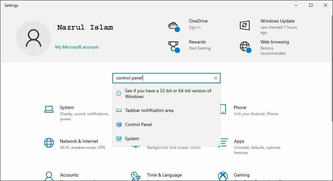
Task: Click the user profile avatar picture
Action: (x=33, y=38)
